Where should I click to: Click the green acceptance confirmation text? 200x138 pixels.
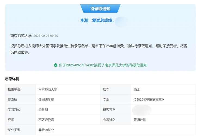(x=103, y=65)
